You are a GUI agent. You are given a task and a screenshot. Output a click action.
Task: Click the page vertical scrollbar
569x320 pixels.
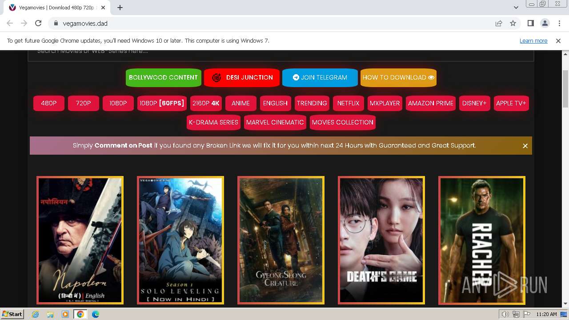pyautogui.click(x=565, y=89)
